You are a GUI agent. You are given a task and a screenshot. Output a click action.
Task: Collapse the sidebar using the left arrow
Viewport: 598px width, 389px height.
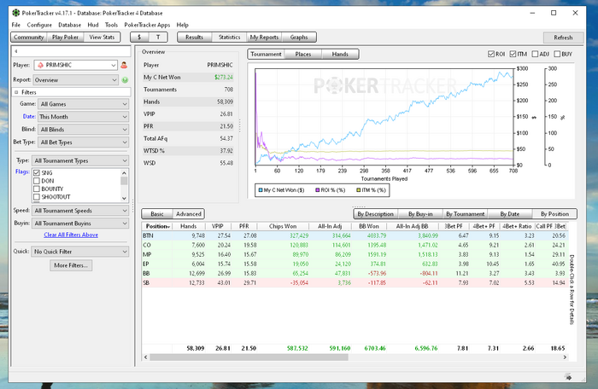16,51
